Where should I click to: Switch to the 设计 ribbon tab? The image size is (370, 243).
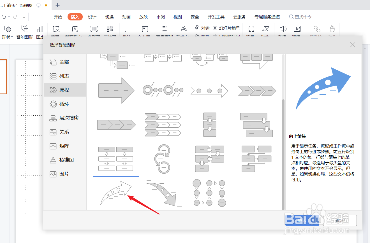point(92,17)
